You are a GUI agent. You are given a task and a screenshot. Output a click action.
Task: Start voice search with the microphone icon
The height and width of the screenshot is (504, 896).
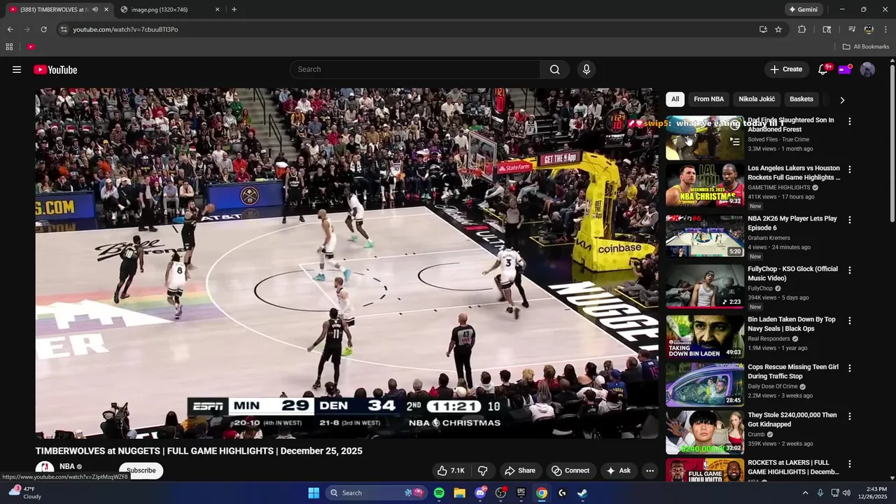coord(587,69)
